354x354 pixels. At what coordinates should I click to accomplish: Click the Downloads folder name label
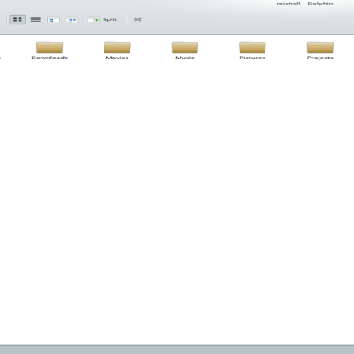pos(50,58)
